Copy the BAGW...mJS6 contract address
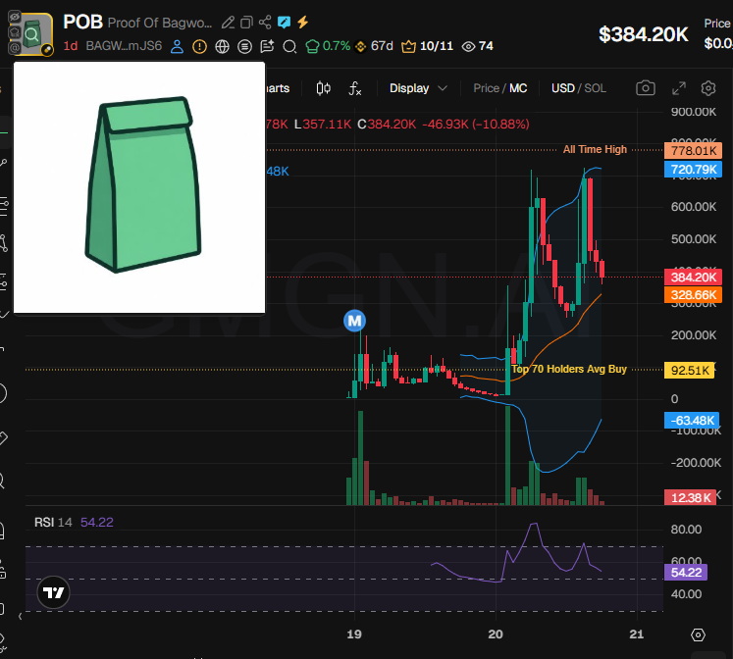The image size is (733, 659). click(124, 46)
